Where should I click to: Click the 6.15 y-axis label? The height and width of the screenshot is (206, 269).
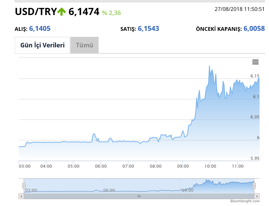(x=255, y=76)
